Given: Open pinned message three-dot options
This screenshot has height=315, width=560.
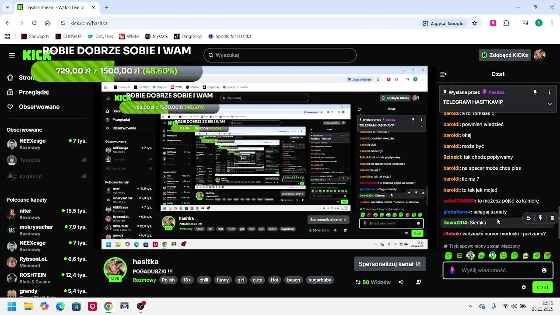Looking at the screenshot, I should (x=549, y=92).
